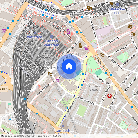Screen dimensions: 138x138
Task: Click the theatre icon beside Short Street label
Action: [x=133, y=34]
